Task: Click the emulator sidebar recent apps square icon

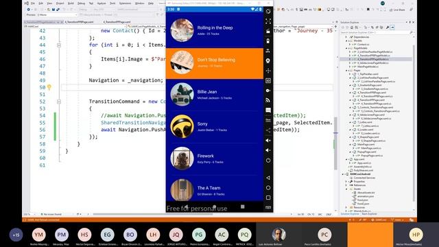Action: click(x=268, y=198)
